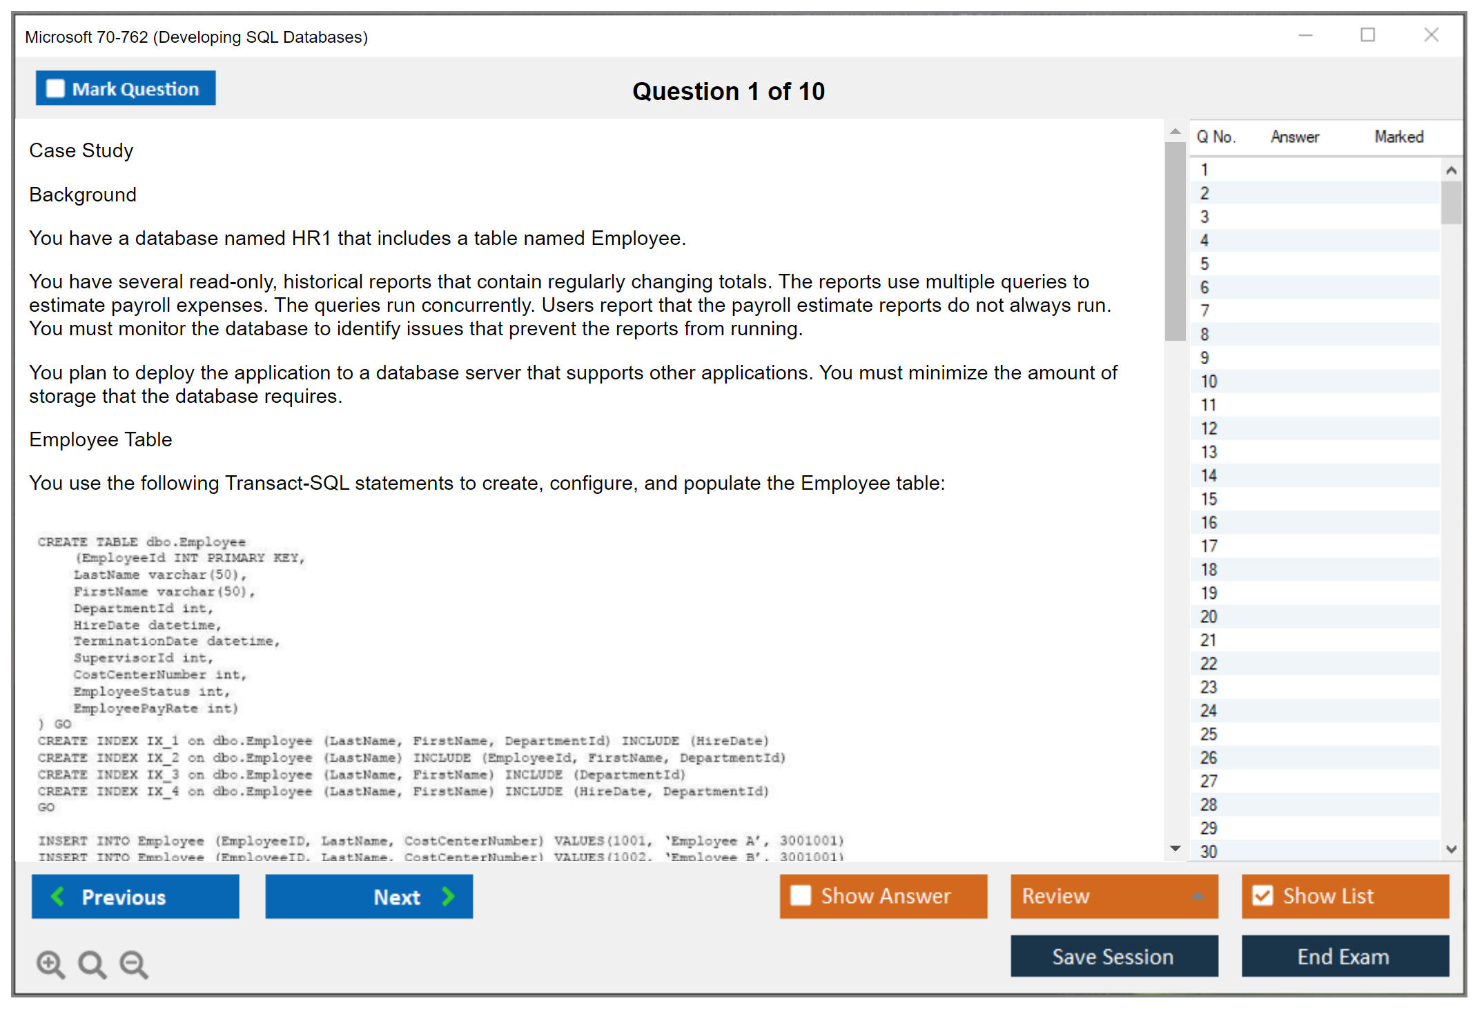Screen dimensions: 1484x1014
Task: Click the left chevron on Previous button
Action: click(x=58, y=896)
